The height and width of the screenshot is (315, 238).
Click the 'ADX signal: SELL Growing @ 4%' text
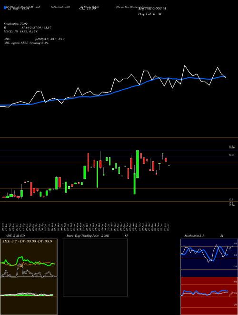click(x=26, y=43)
